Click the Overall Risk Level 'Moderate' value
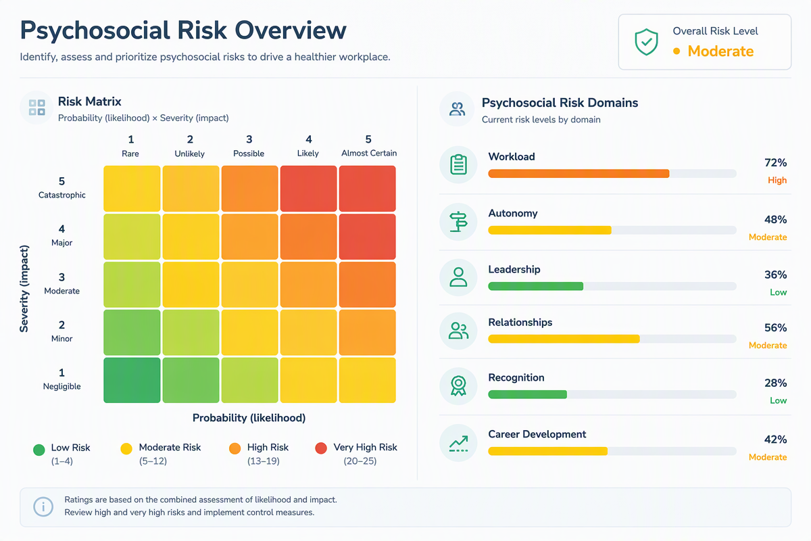 tap(720, 51)
